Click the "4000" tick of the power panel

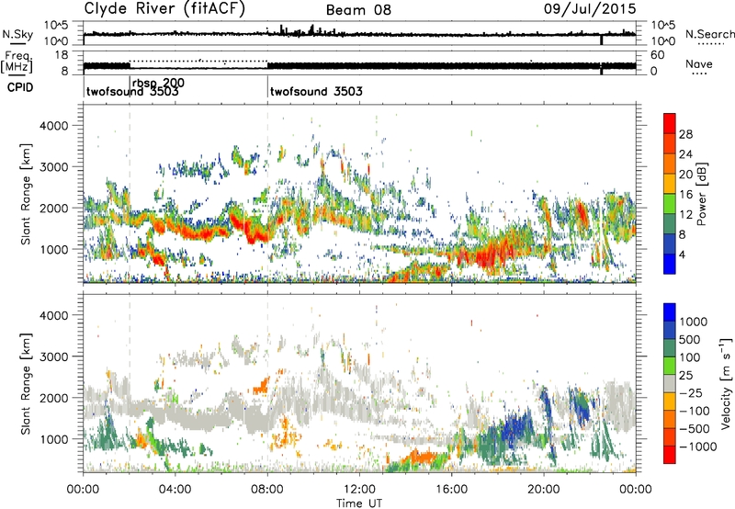pos(53,126)
